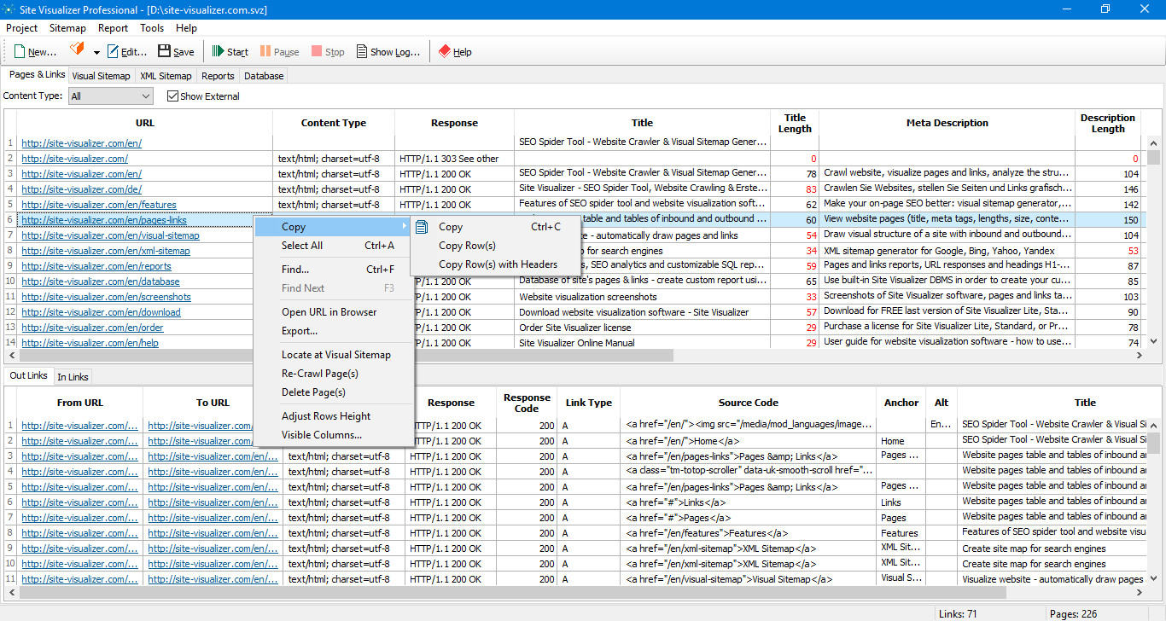Select the Pages & Links tab

click(37, 75)
